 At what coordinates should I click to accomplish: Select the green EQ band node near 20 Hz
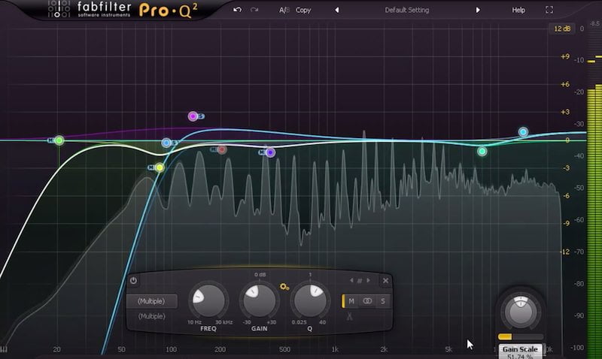point(59,140)
